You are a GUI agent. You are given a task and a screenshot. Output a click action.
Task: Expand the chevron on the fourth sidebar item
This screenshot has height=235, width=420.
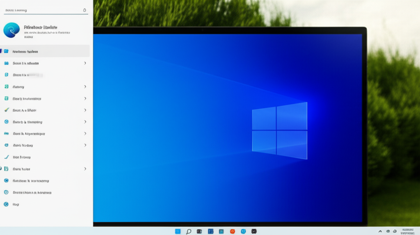(x=85, y=87)
